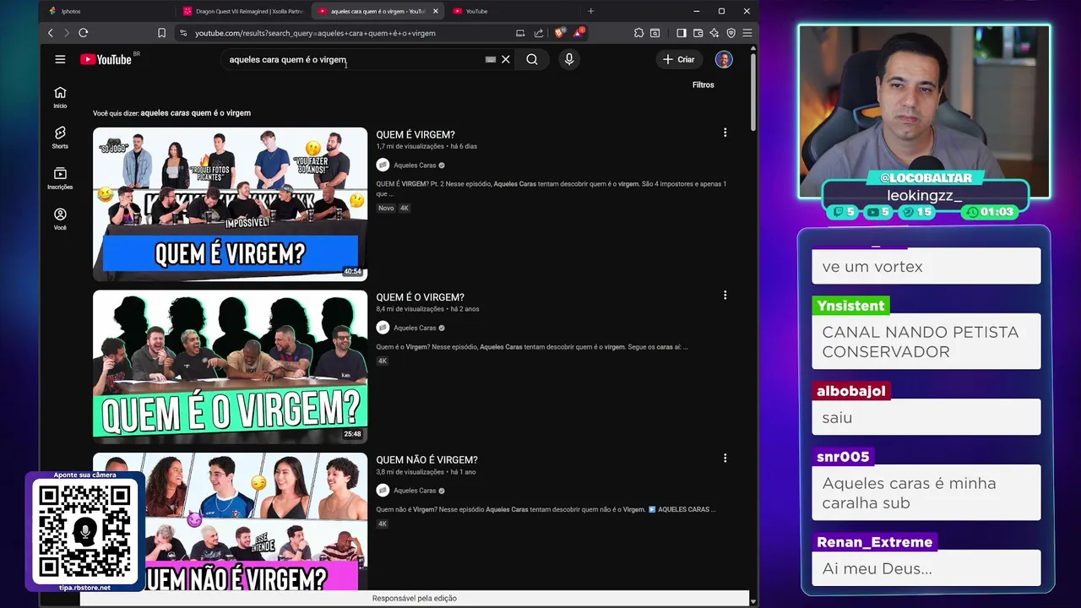The image size is (1081, 608).
Task: Switch to the lphotos tab
Action: coord(108,11)
